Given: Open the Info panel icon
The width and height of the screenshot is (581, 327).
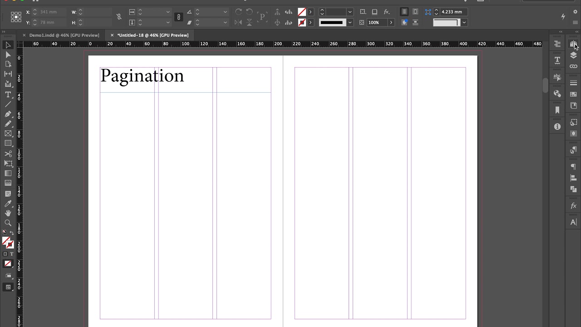Looking at the screenshot, I should (x=557, y=127).
